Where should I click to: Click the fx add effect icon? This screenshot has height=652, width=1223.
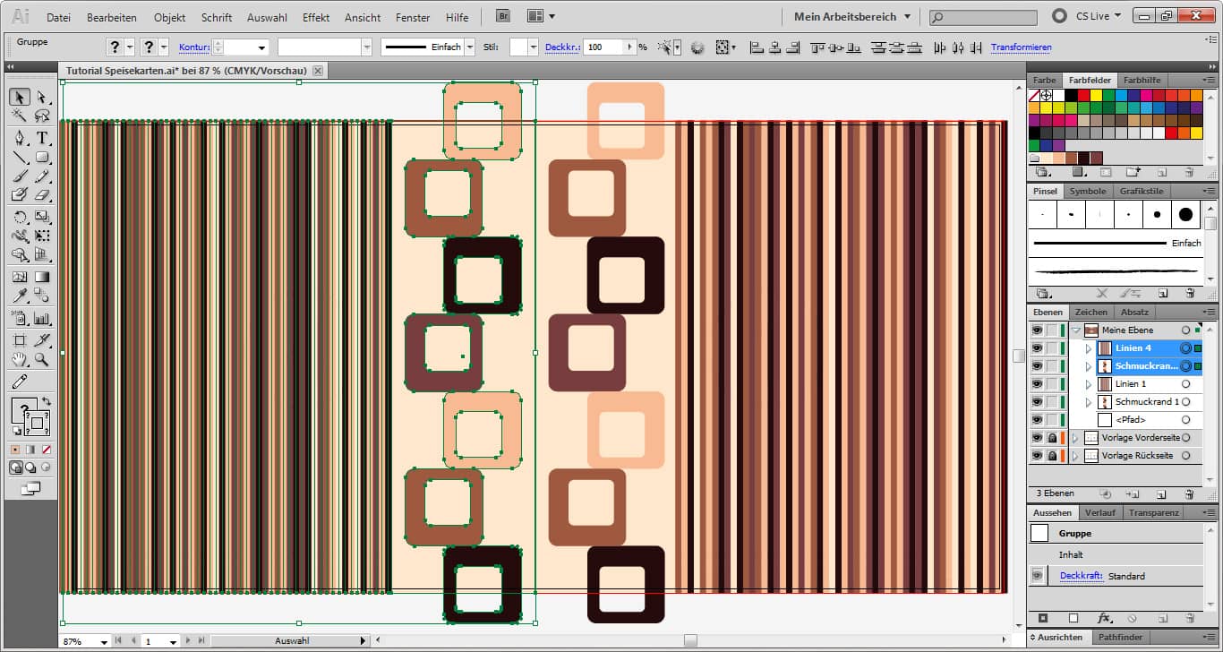pyautogui.click(x=1104, y=618)
